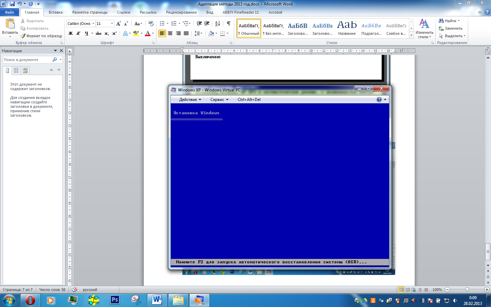Switch to ABBYY FineReader 11 tab
The height and width of the screenshot is (307, 491).
pyautogui.click(x=241, y=12)
